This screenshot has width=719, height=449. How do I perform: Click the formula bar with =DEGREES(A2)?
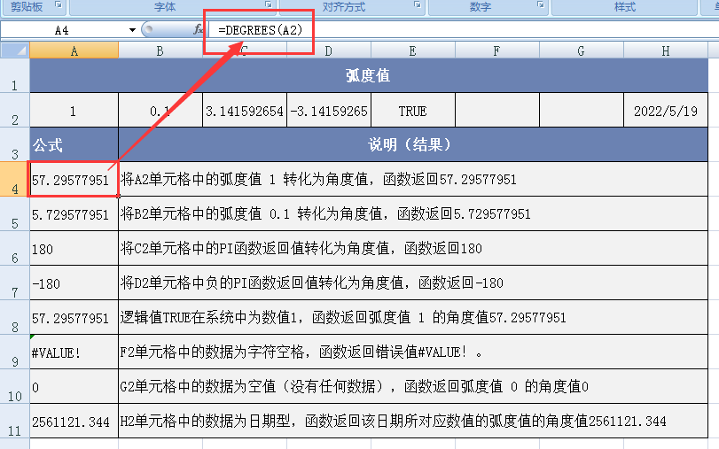(x=463, y=30)
